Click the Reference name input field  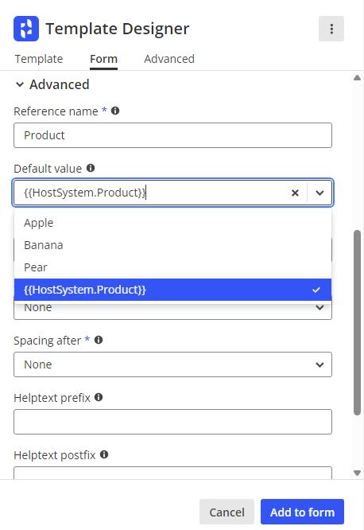pos(173,135)
